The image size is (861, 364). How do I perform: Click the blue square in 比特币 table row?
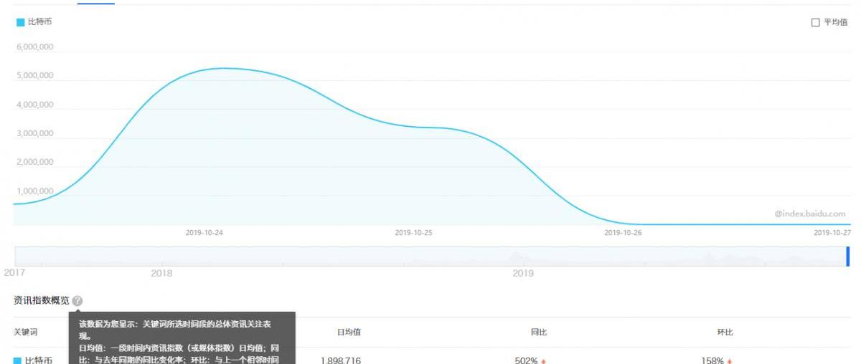tap(18, 360)
